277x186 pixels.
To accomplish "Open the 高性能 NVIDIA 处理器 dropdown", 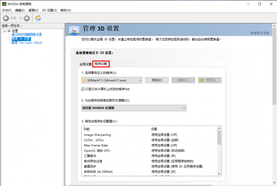I will [x=134, y=108].
